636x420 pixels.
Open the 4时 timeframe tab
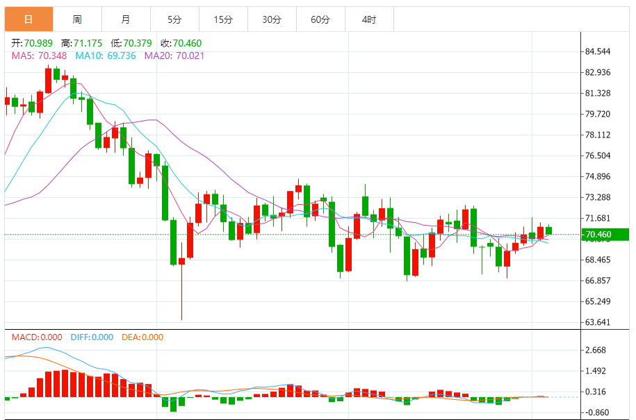[x=369, y=19]
